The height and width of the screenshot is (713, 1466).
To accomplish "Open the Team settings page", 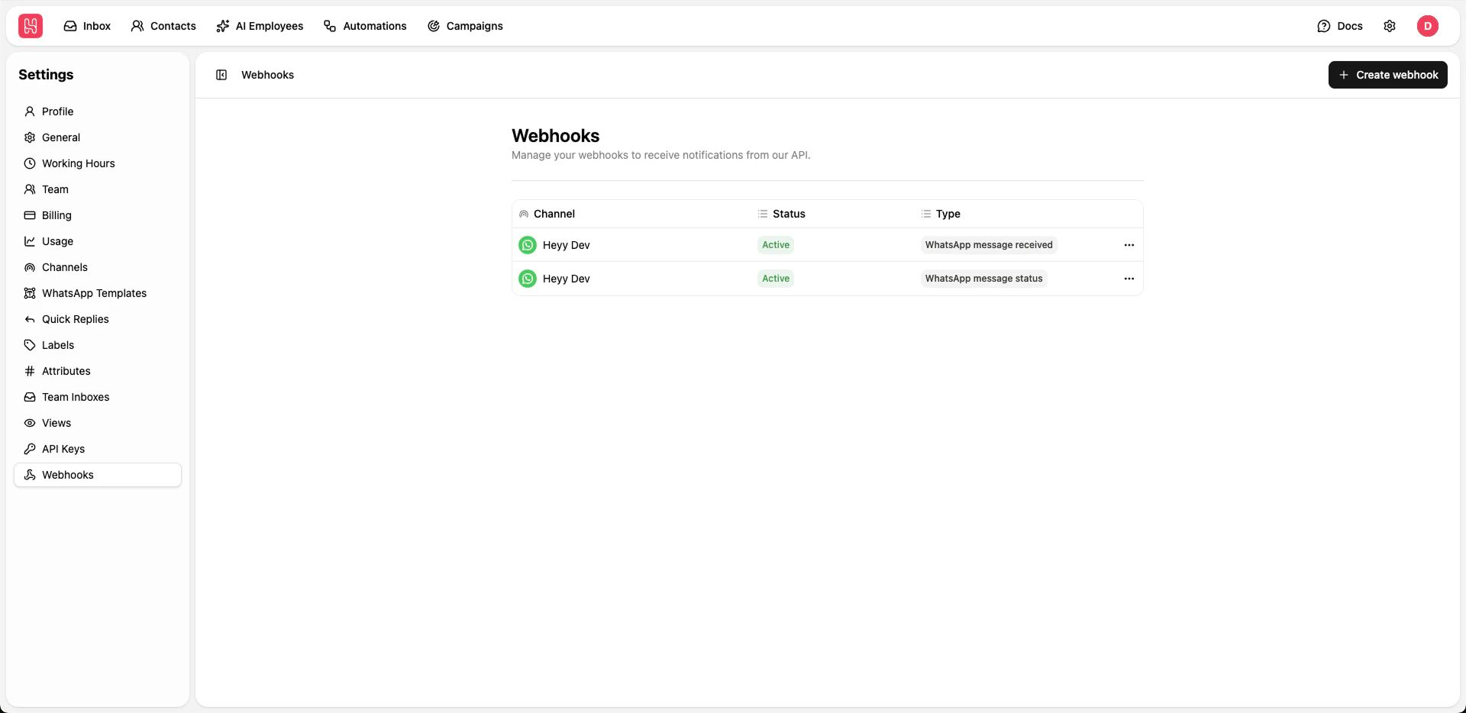I will (x=98, y=189).
